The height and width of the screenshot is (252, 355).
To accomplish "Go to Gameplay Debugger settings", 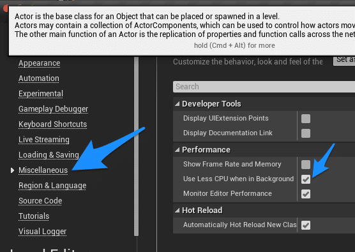I will 53,109.
